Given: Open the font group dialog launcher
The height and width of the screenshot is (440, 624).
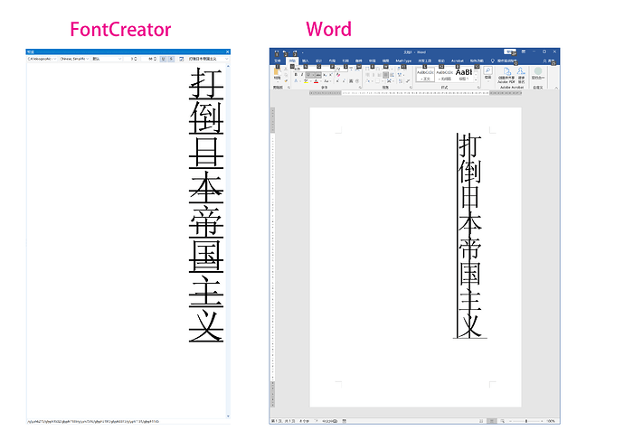Looking at the screenshot, I should click(360, 88).
